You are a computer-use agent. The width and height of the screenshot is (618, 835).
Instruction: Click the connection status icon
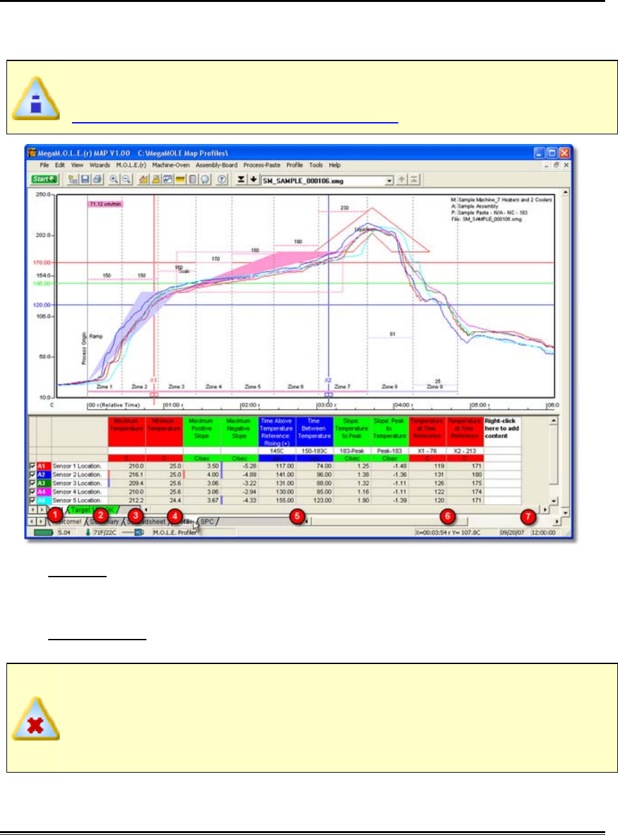click(x=134, y=533)
